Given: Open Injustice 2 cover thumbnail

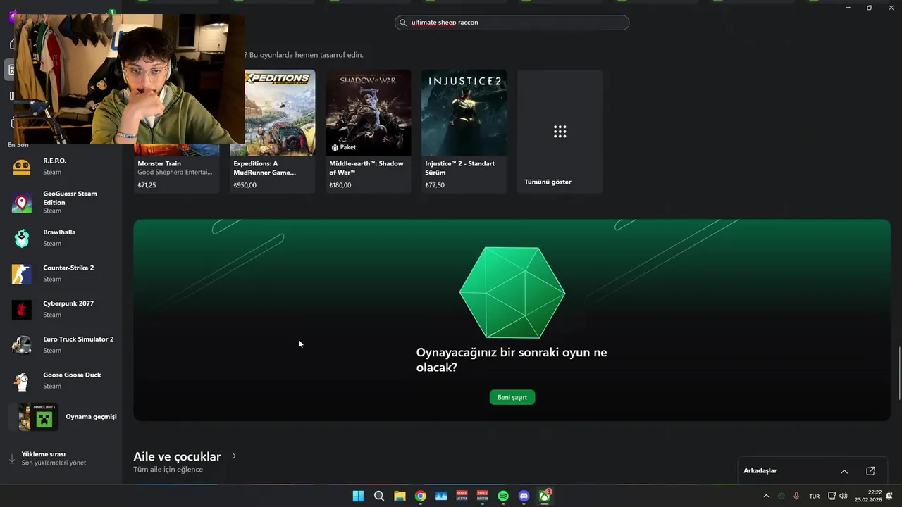Looking at the screenshot, I should (464, 113).
